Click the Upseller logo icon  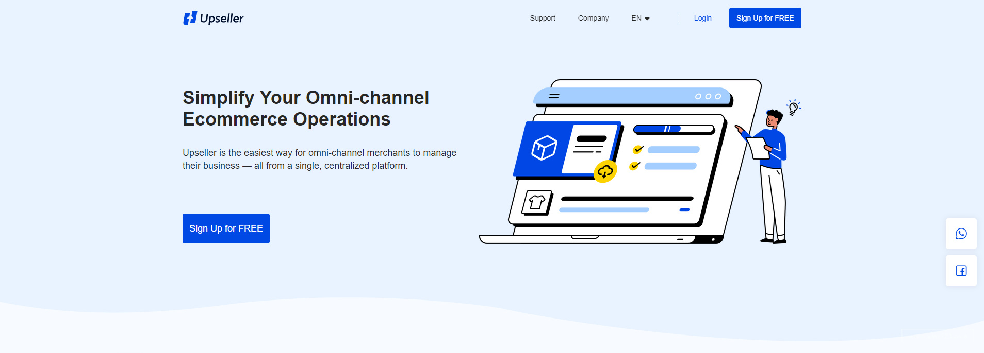click(190, 18)
